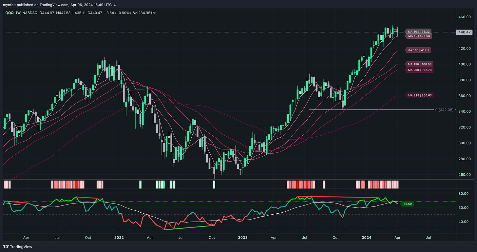Click the horizontal support line at 342.35
The width and height of the screenshot is (477, 252).
[x=371, y=110]
